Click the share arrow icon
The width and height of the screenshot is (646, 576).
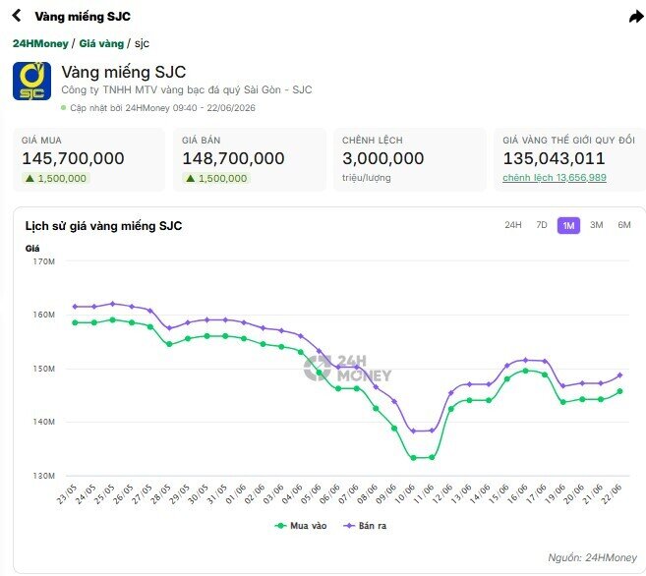pyautogui.click(x=636, y=17)
